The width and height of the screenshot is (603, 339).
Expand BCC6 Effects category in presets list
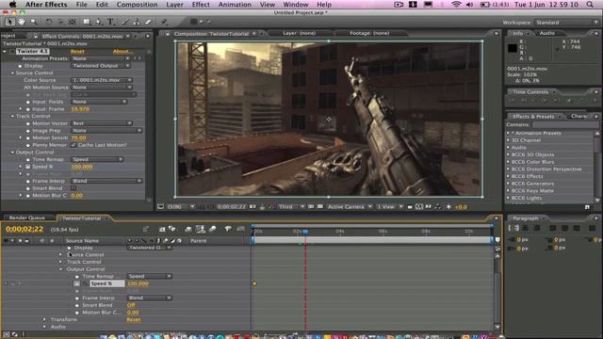[x=509, y=176]
